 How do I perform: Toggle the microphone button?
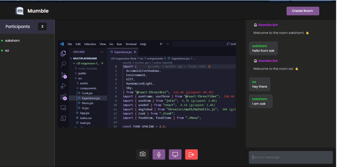click(159, 154)
